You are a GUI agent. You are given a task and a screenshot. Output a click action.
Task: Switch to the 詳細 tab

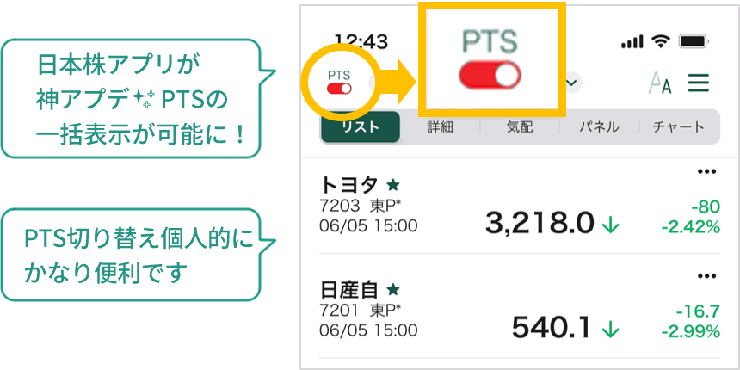(x=440, y=127)
